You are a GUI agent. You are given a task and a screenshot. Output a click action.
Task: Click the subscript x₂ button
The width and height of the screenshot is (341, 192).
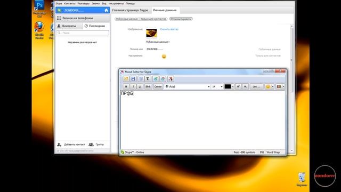click(245, 86)
